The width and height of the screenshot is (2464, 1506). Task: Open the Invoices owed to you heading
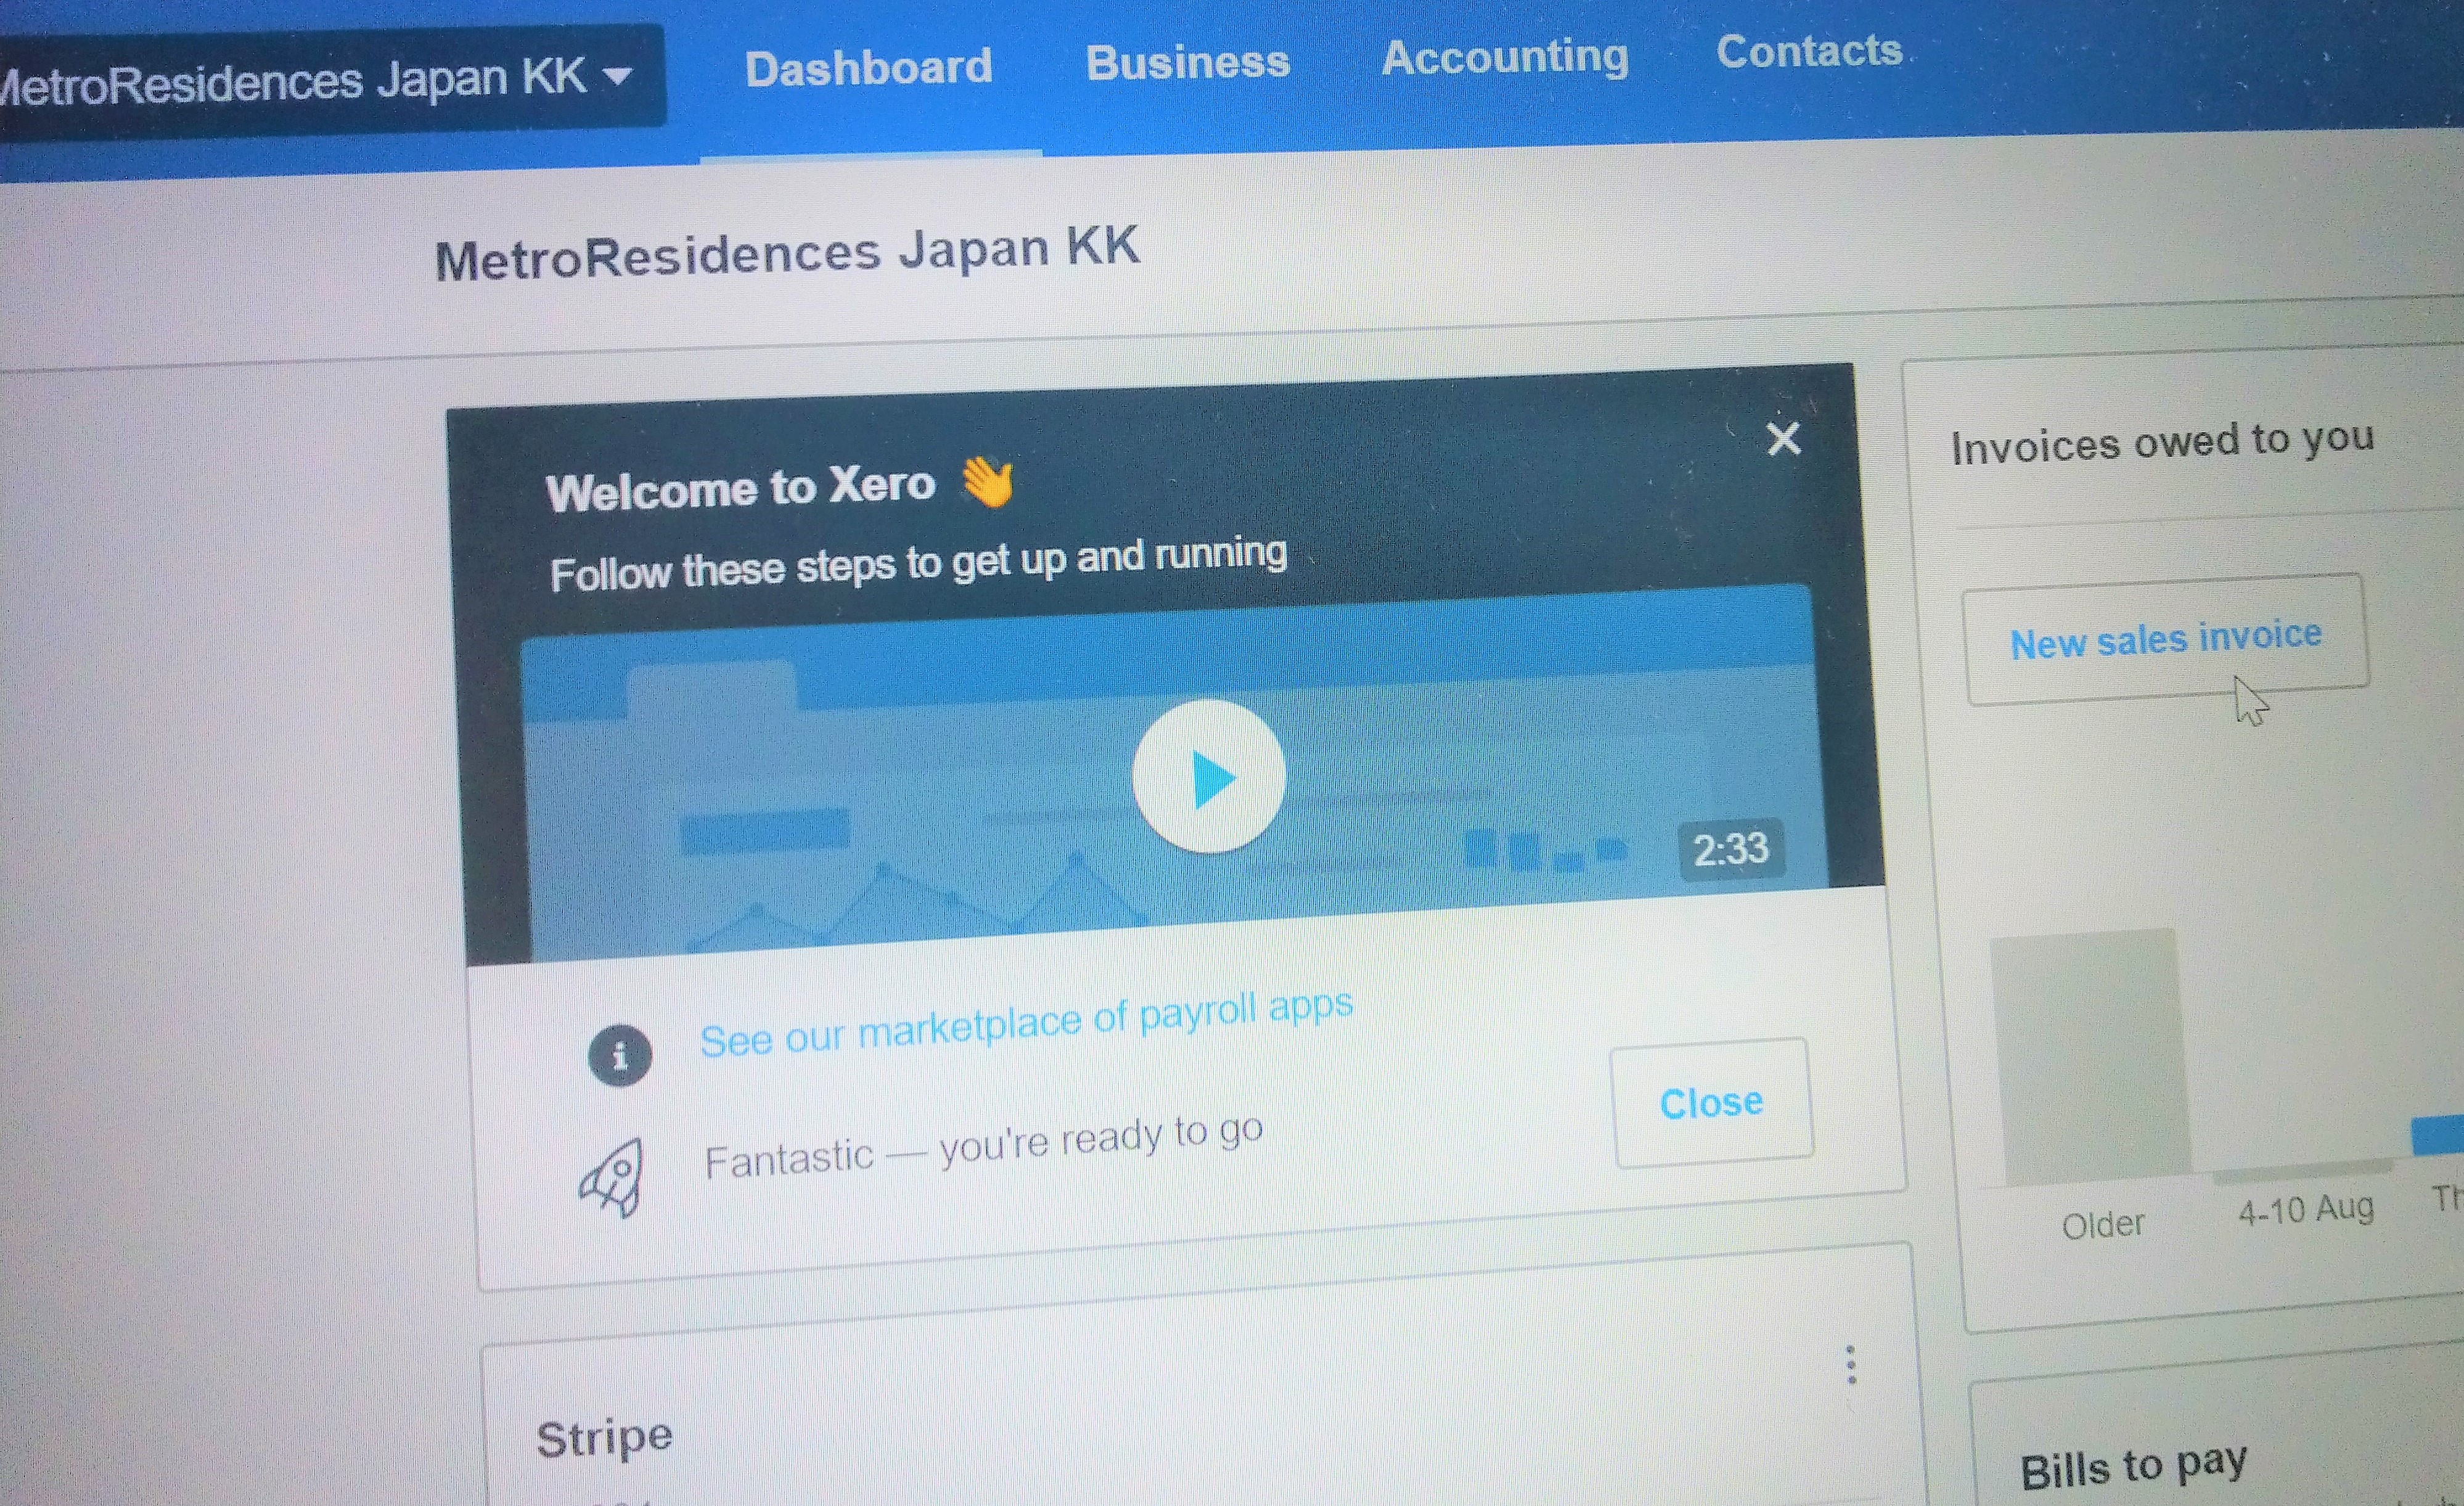tap(2162, 442)
